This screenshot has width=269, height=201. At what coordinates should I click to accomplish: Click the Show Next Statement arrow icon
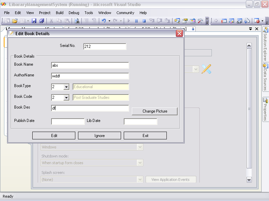[216, 21]
